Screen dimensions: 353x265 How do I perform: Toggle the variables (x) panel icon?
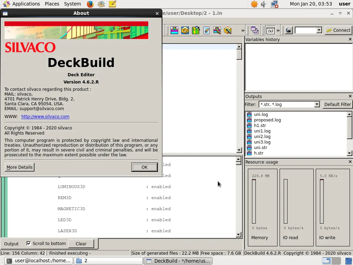coord(270,30)
